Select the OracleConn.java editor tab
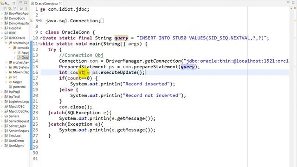Screen dimensions: 297x167 coord(46,3)
